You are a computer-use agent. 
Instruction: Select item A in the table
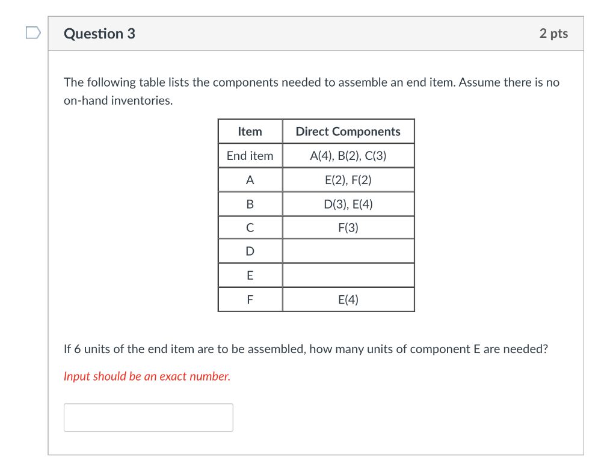click(x=250, y=179)
